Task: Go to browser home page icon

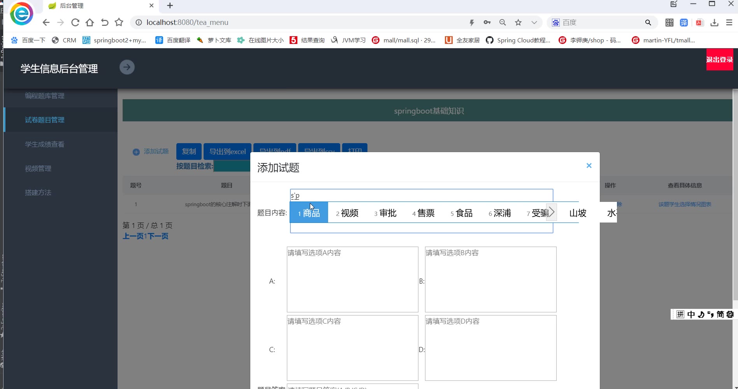Action: (90, 23)
